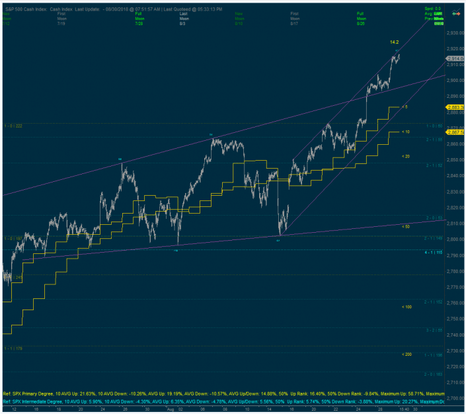Screen dimensions: 466x414
Task: Click the 2,930.00 price axis label
Action: click(455, 33)
